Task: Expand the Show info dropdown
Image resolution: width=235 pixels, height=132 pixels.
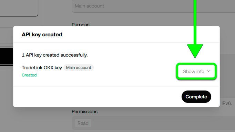Action: 196,71
